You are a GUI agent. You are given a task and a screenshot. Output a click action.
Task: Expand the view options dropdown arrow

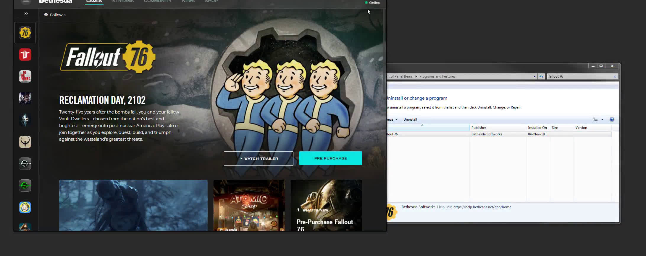(x=602, y=119)
